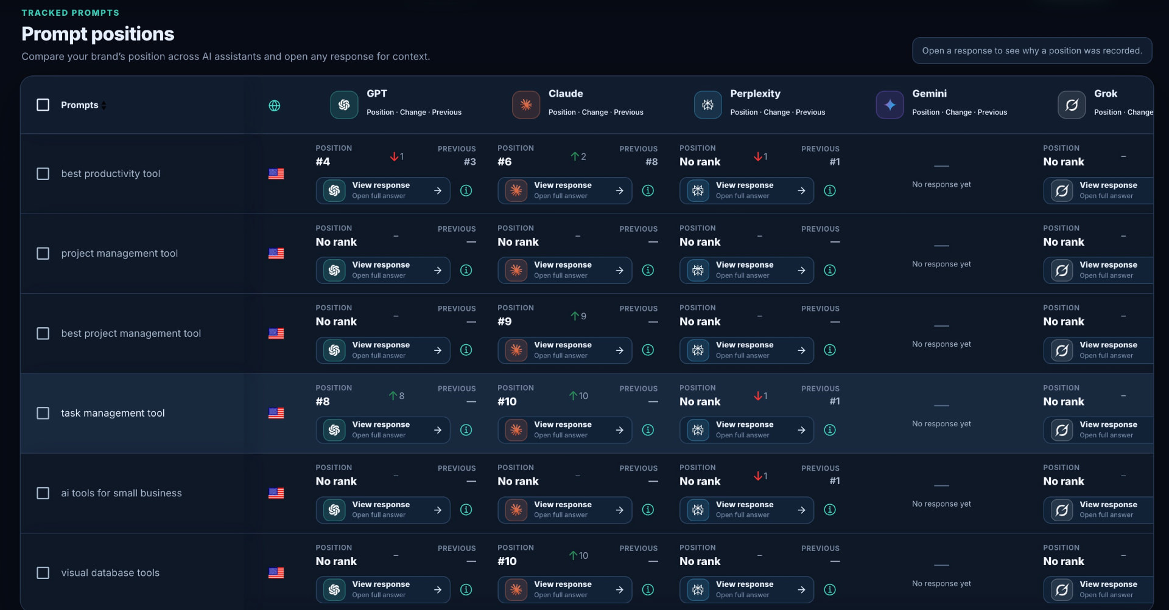Toggle the select-all Prompts checkbox

pyautogui.click(x=43, y=105)
